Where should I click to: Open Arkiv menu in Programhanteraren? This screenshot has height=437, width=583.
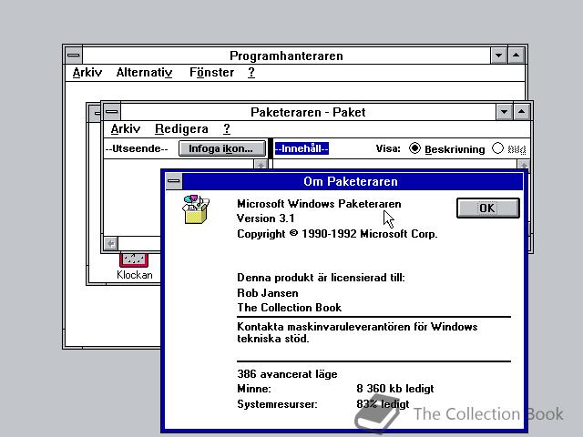[x=87, y=72]
